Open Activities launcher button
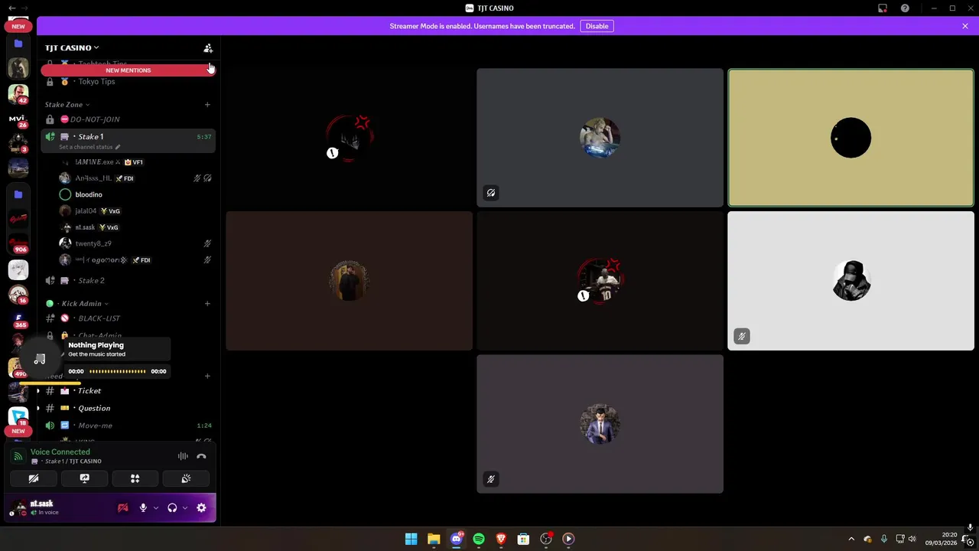This screenshot has height=551, width=979. (x=135, y=478)
